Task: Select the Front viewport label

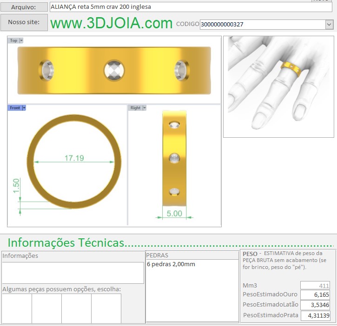Action: [x=15, y=108]
